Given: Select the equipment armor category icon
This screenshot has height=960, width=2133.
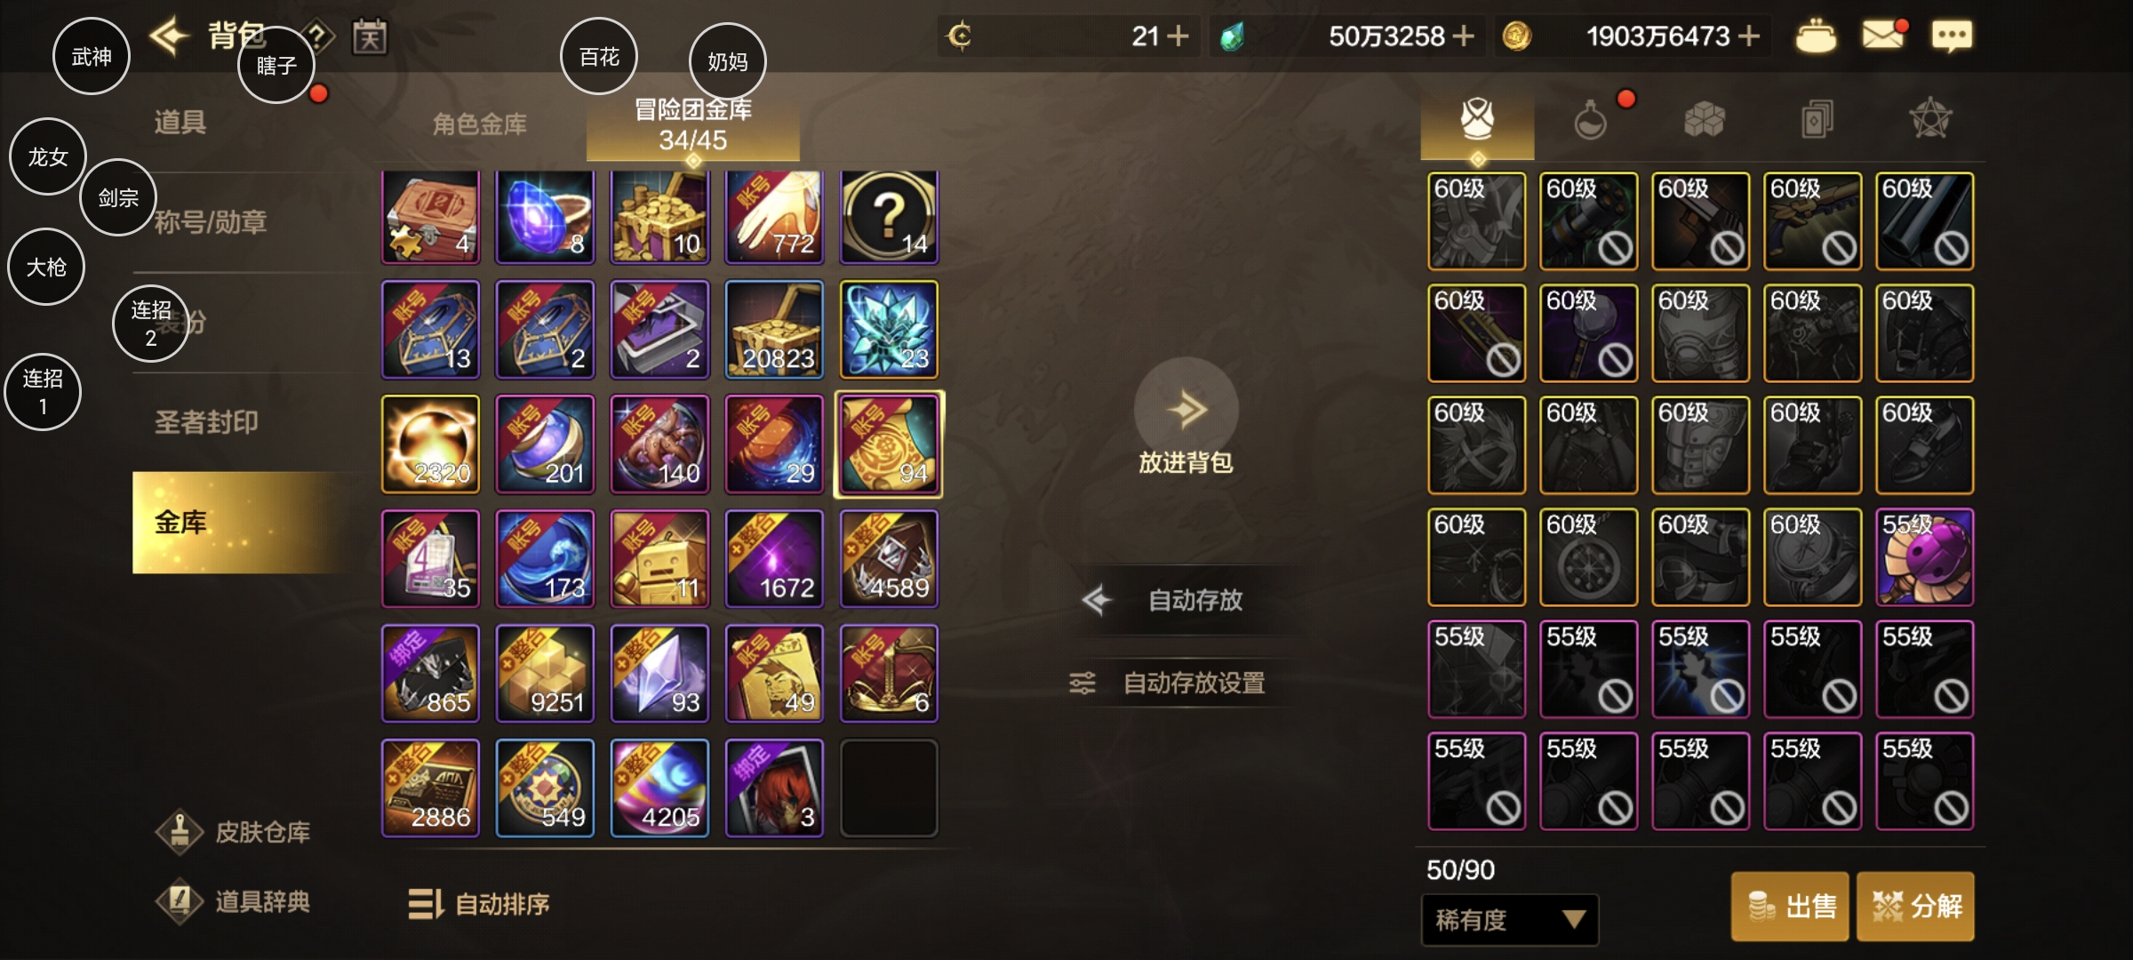Looking at the screenshot, I should coord(1477,119).
